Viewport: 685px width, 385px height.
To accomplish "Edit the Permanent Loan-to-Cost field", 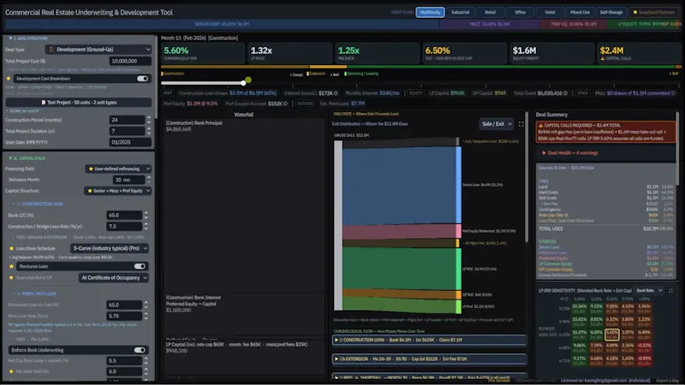I will coord(124,305).
